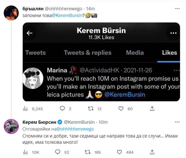186x158 pixels.
Task: Share the first tweet by ohhhhherewego
Action: [x=152, y=109]
